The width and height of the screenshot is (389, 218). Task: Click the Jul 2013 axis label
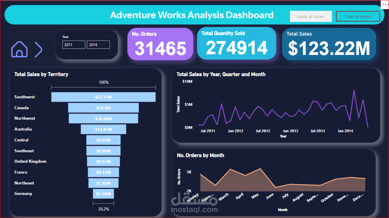click(x=318, y=131)
